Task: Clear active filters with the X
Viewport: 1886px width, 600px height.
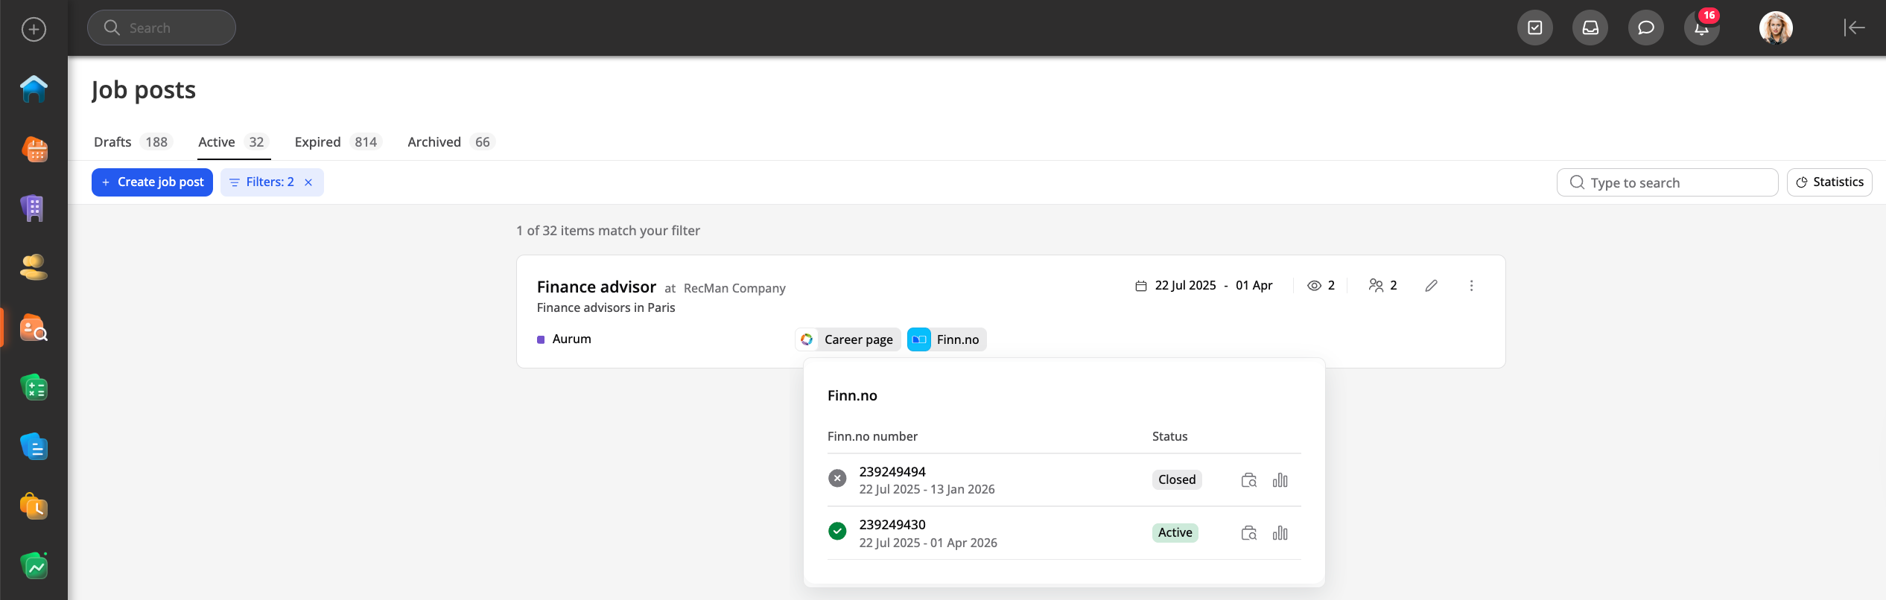Action: (308, 182)
